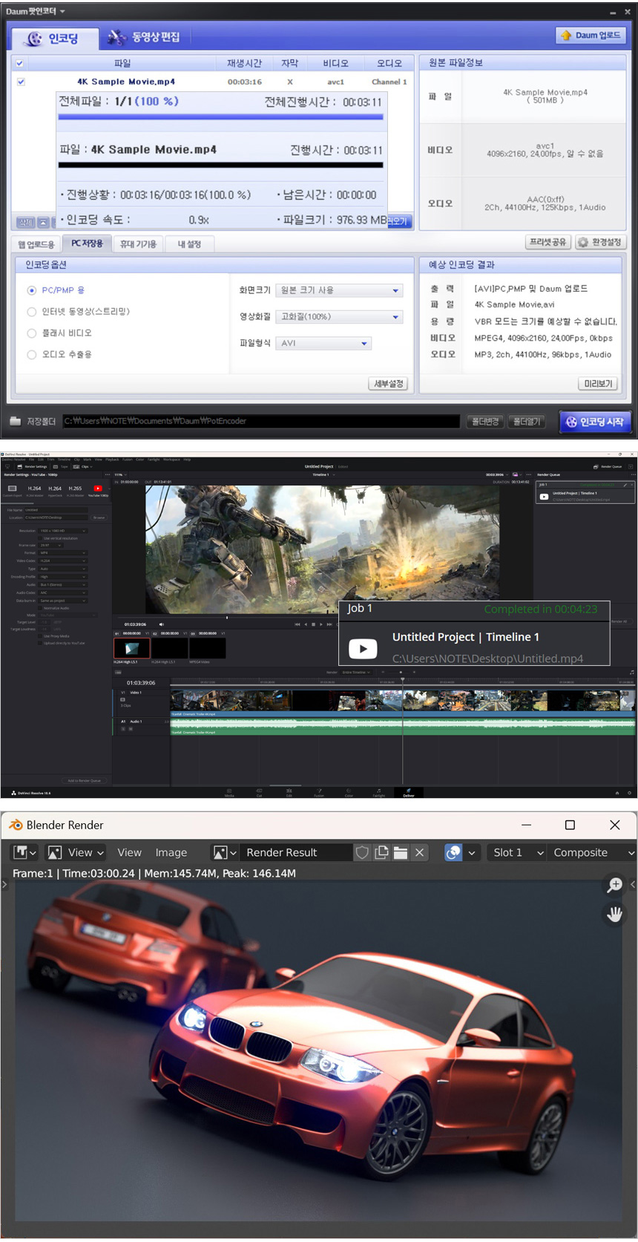Click the 폴더변경 button
Viewport: 638px width, 1242px height.
point(485,422)
